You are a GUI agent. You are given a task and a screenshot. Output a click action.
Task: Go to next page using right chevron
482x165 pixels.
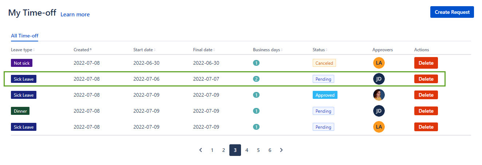(281, 150)
